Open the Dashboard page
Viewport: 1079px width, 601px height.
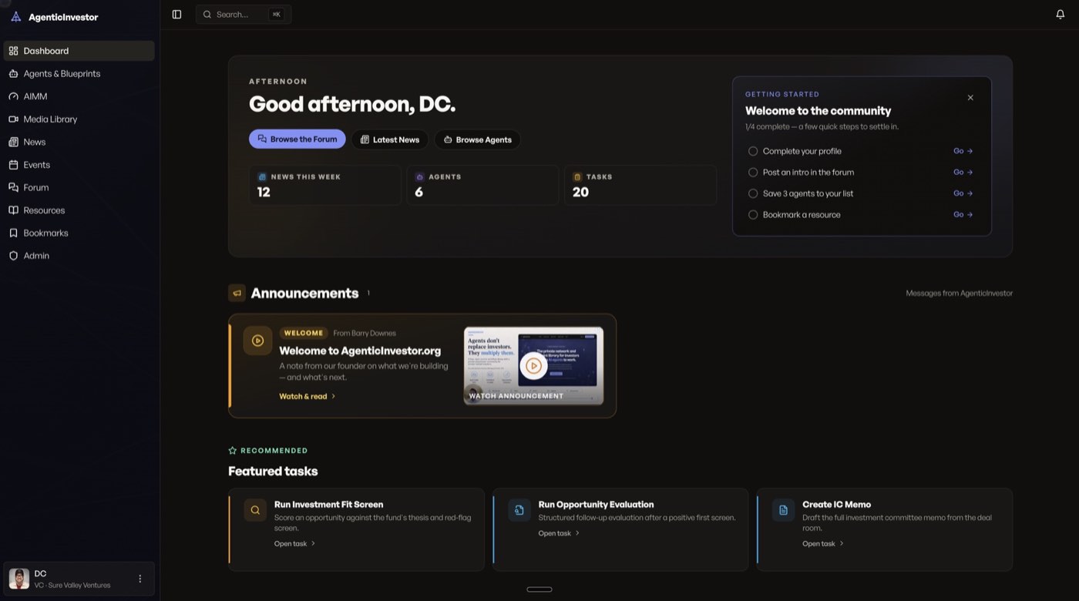pos(79,51)
